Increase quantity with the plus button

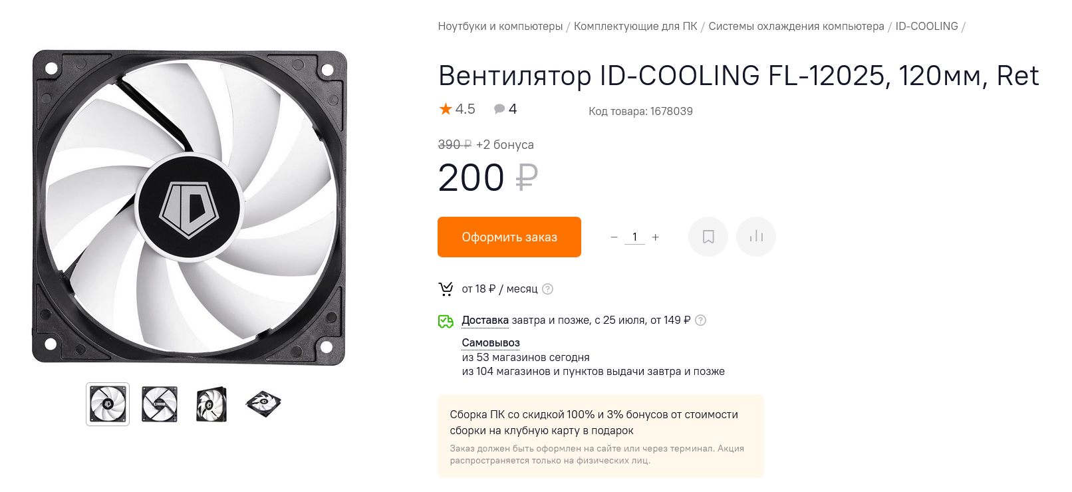click(x=655, y=237)
